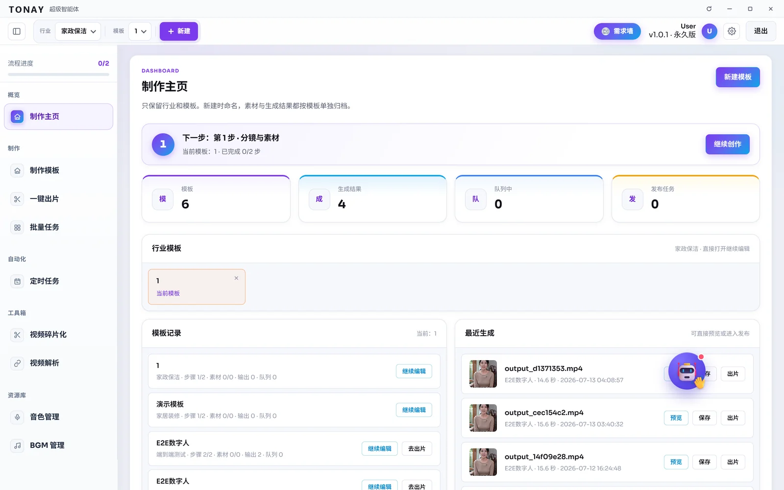784x490 pixels.
Task: Click the BGM 管理 music note icon
Action: 17,445
